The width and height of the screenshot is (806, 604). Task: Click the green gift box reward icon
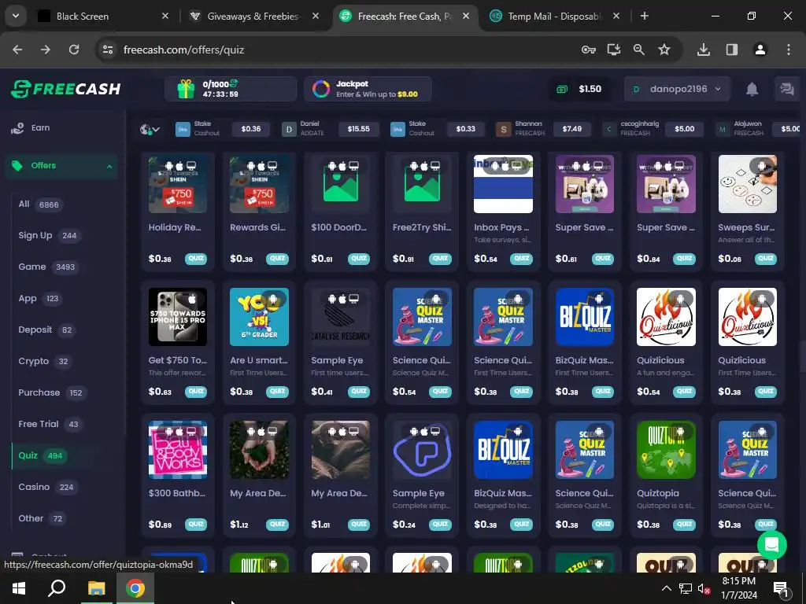pos(186,89)
